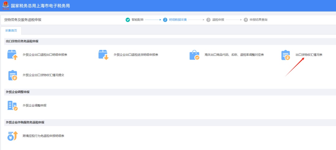Click 出口货物劳务免退税申报 section header
Screen dimensions: 336x150
click(22, 41)
